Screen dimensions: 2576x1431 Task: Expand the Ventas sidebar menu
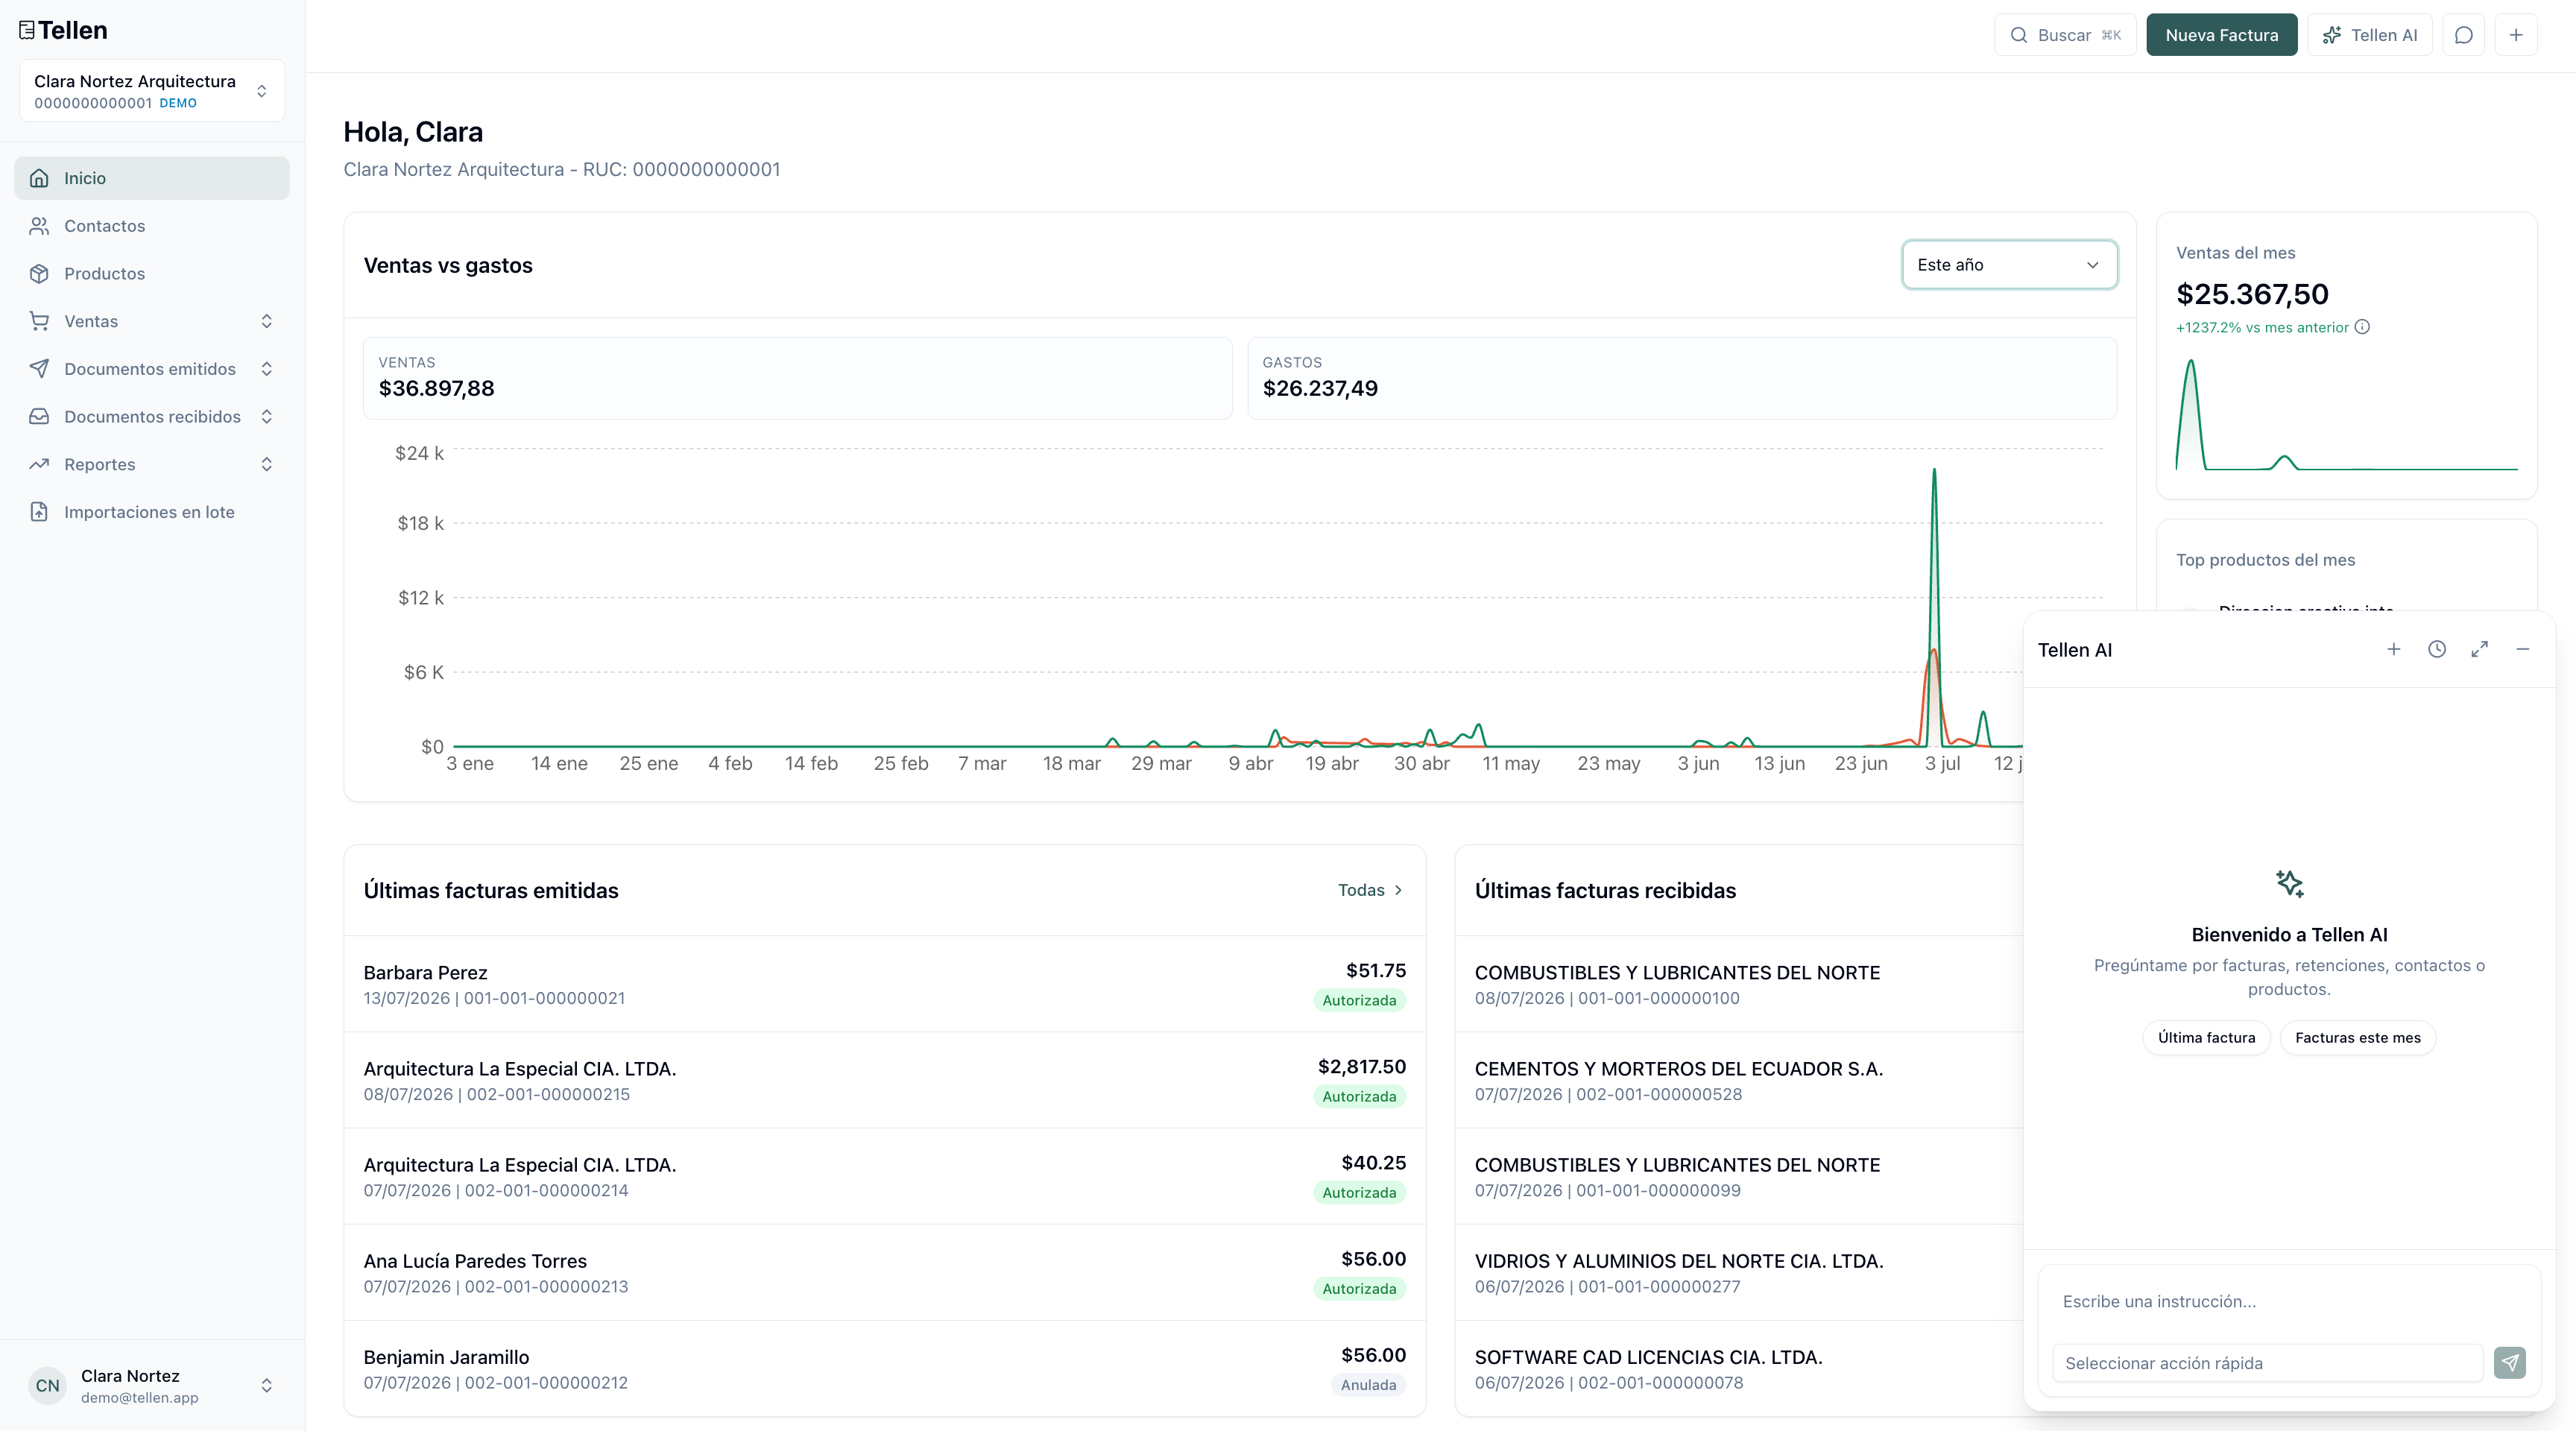(152, 321)
